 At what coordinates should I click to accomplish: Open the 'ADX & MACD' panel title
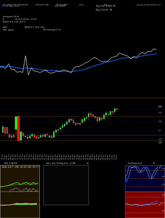tap(11, 163)
